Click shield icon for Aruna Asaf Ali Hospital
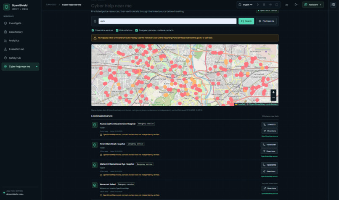 [95, 125]
